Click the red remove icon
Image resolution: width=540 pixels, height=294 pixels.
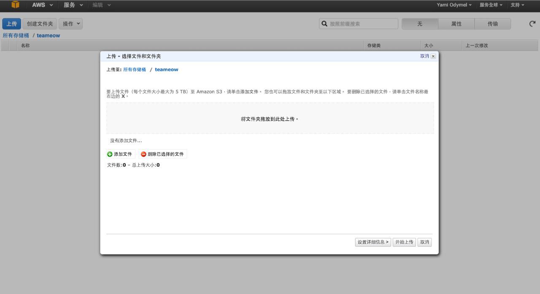pyautogui.click(x=143, y=154)
